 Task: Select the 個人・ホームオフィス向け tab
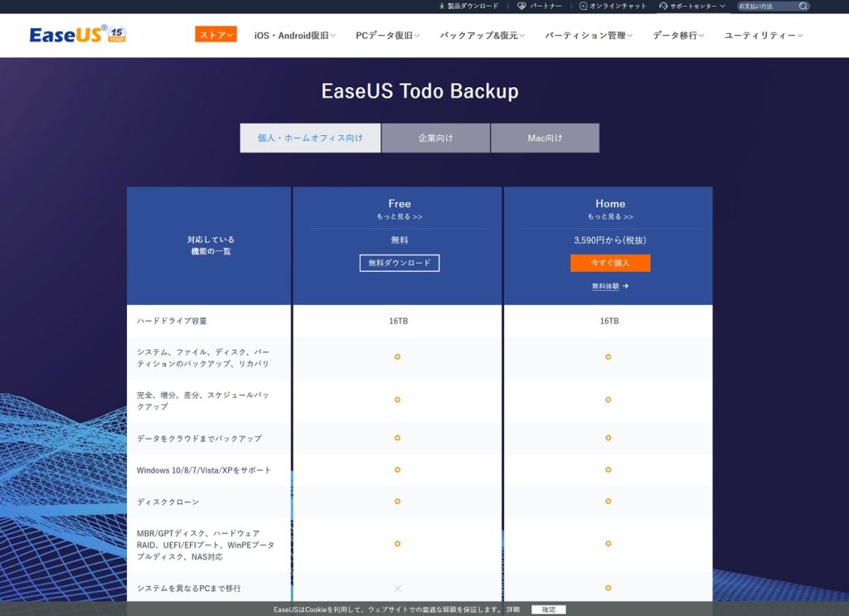coord(310,138)
